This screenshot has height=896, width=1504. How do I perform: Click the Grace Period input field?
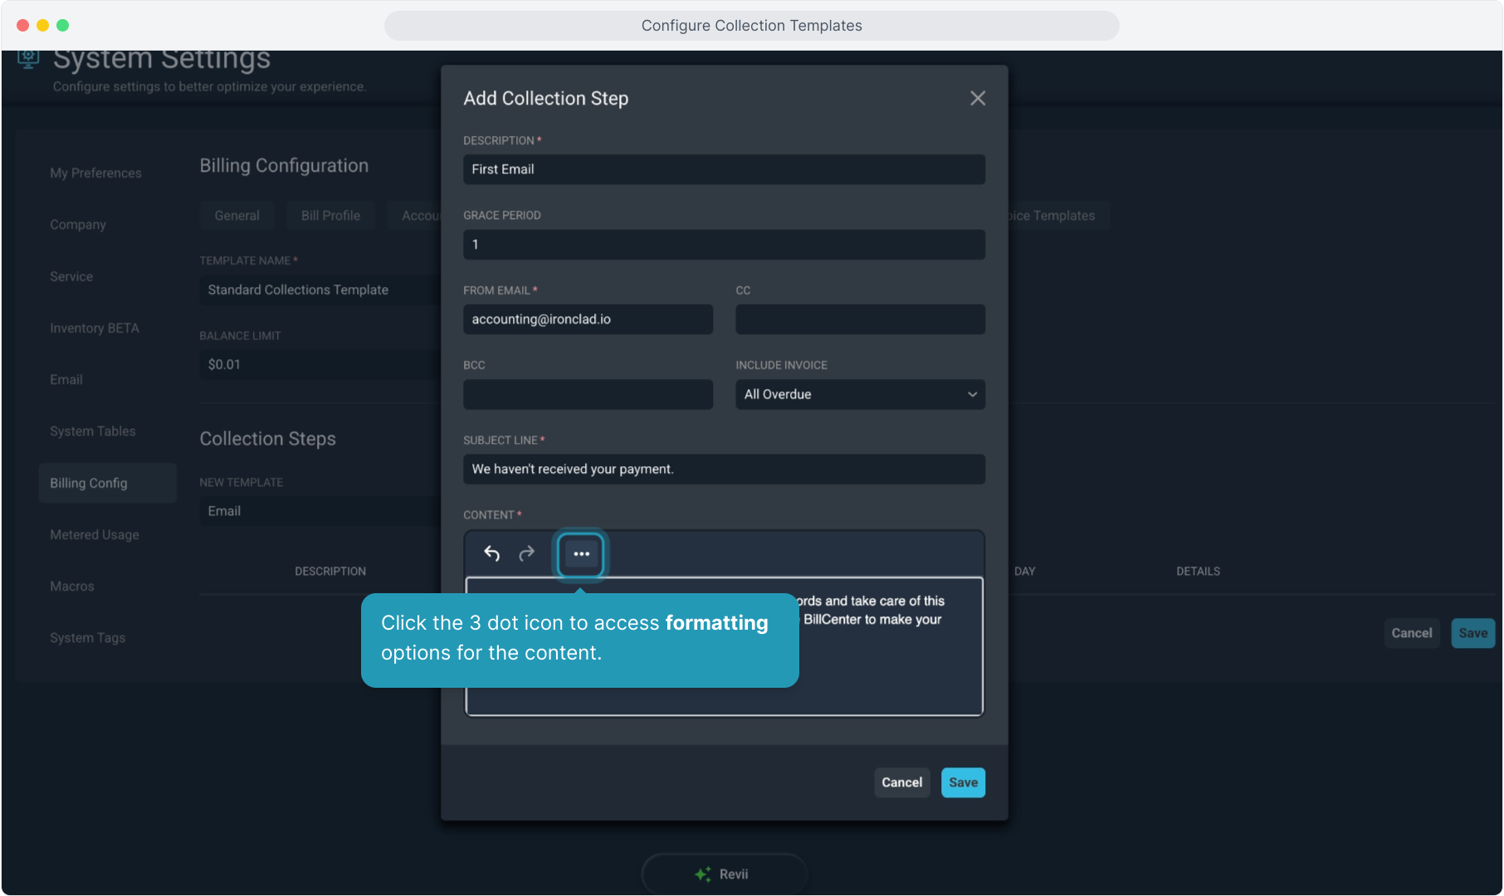[724, 245]
